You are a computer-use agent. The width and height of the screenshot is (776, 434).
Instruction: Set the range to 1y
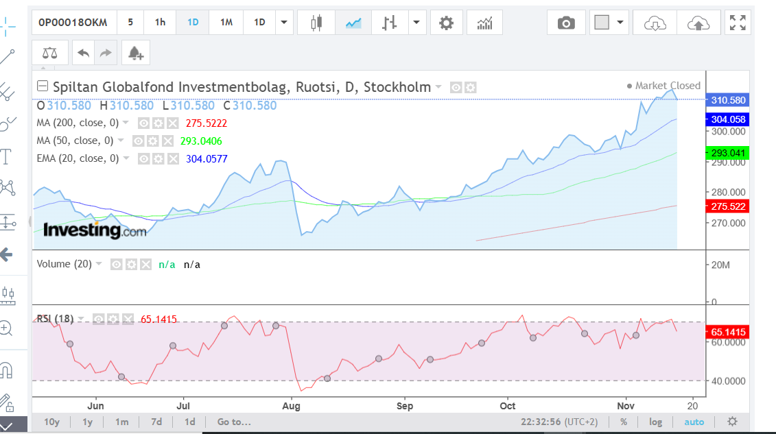click(x=88, y=422)
